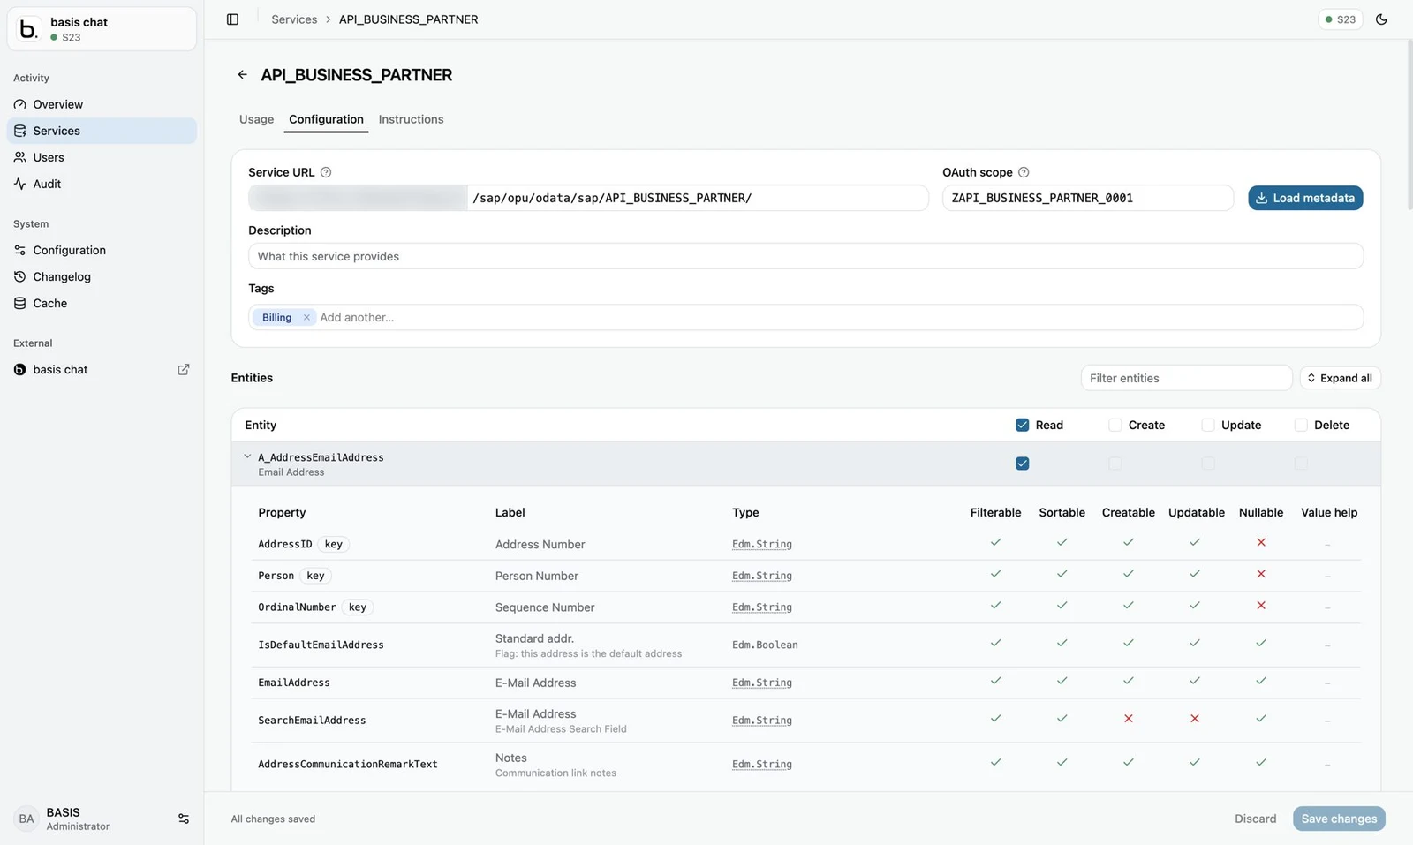This screenshot has height=845, width=1413.
Task: Toggle the Delete column header checkbox
Action: [x=1301, y=425]
